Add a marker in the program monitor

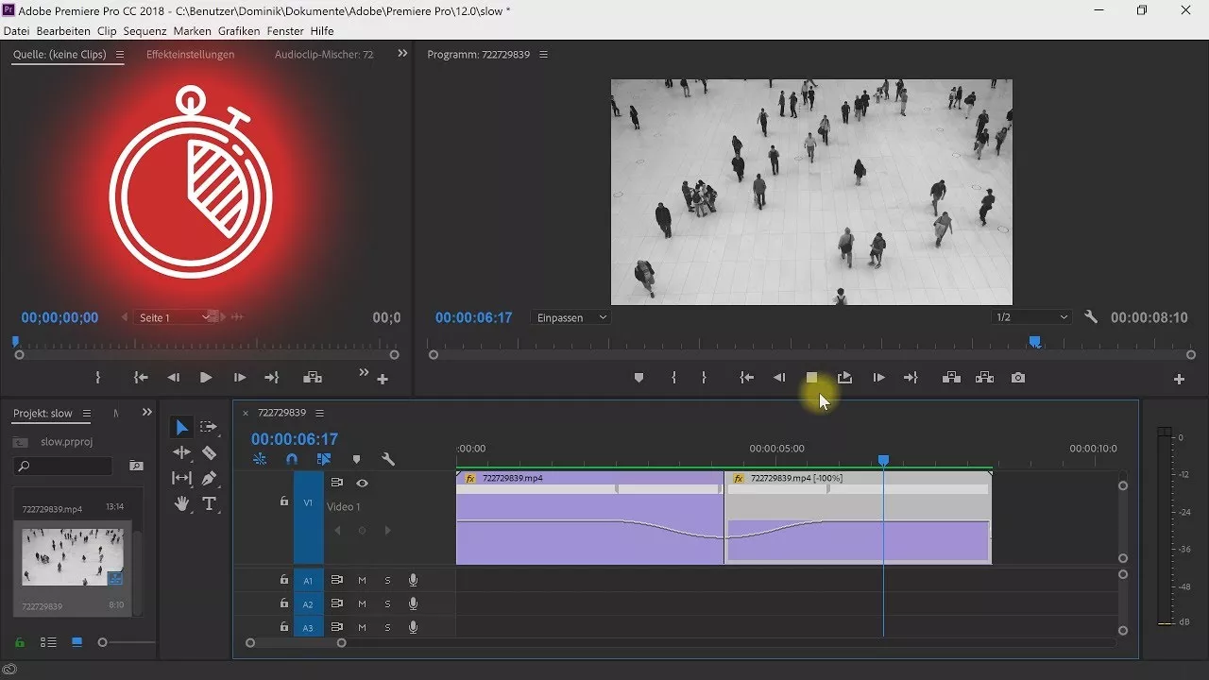pos(639,377)
